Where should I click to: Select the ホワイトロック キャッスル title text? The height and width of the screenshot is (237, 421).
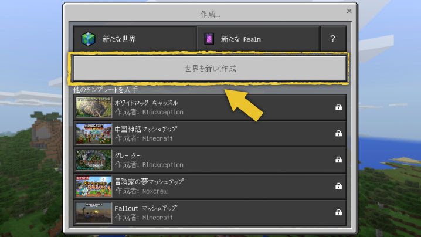(147, 103)
